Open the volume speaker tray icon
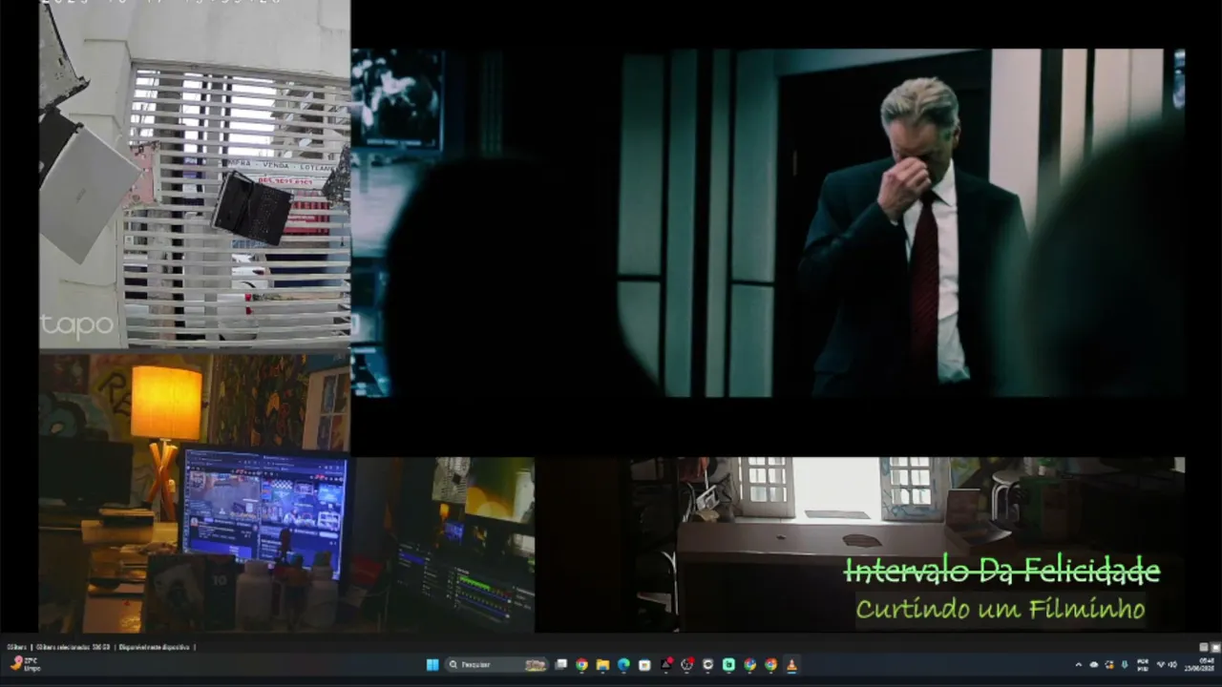1222x687 pixels. 1173,665
